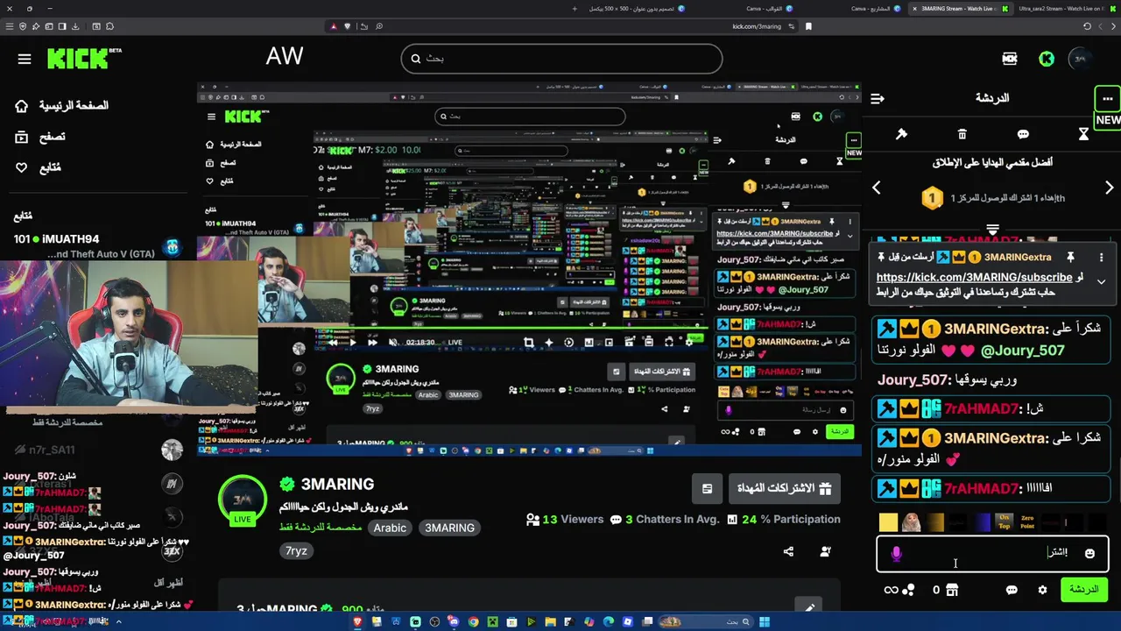Click the channel points bubbles icon
The image size is (1121, 631).
click(909, 590)
